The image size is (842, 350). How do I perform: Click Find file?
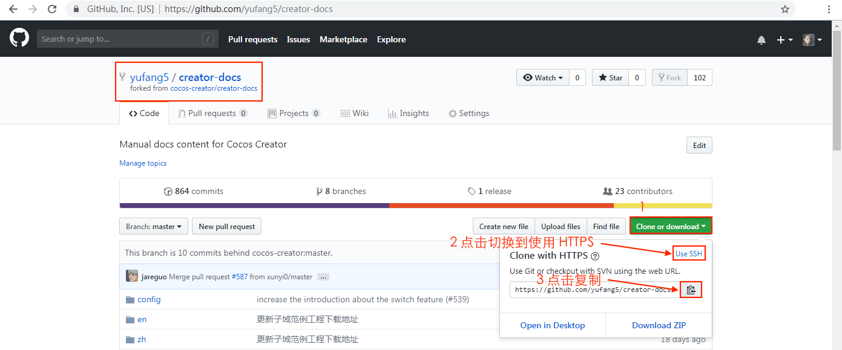coord(606,227)
